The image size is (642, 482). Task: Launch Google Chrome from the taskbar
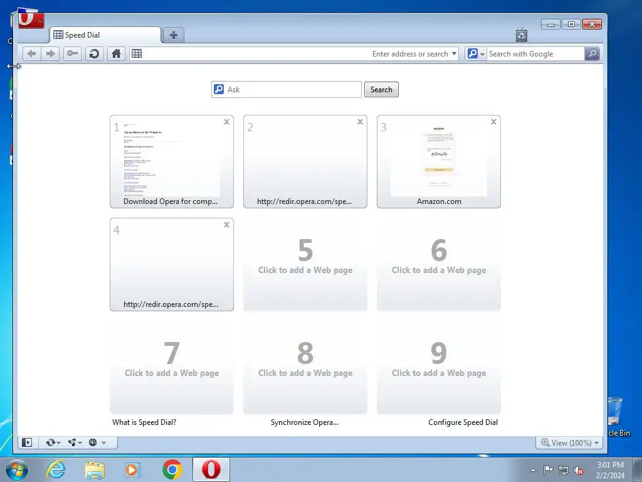coord(172,469)
